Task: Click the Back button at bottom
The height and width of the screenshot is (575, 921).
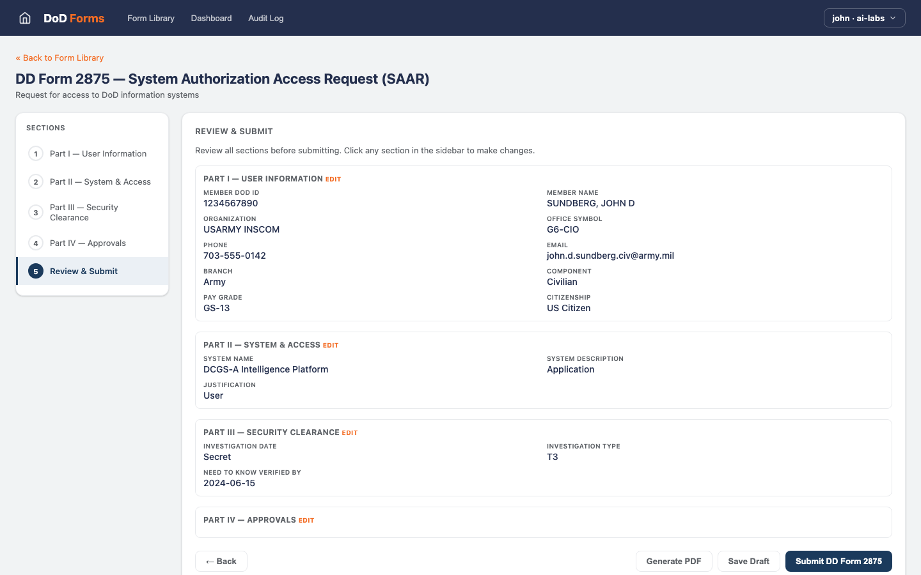Action: (x=221, y=561)
